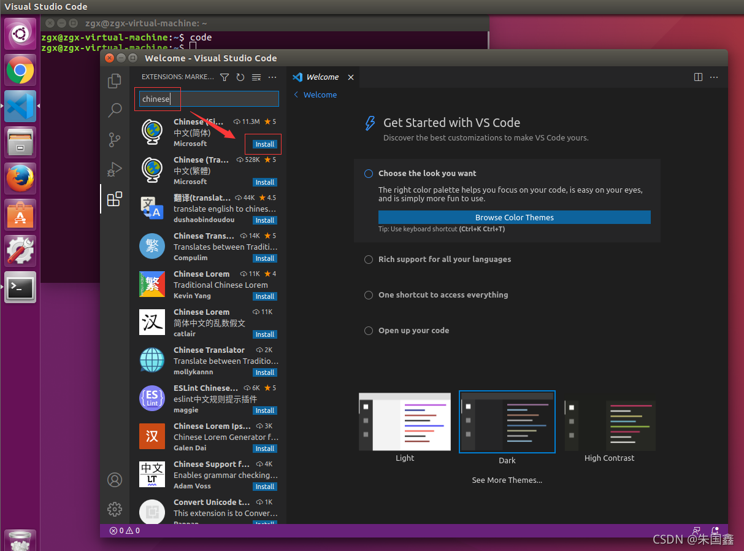This screenshot has height=551, width=744.
Task: Open Chinese (Simplified) extension entry title
Action: pos(199,121)
